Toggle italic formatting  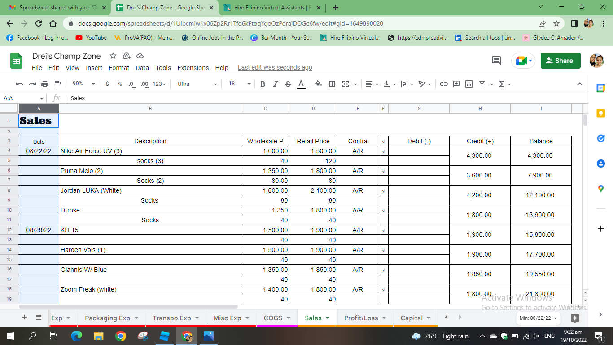tap(275, 84)
